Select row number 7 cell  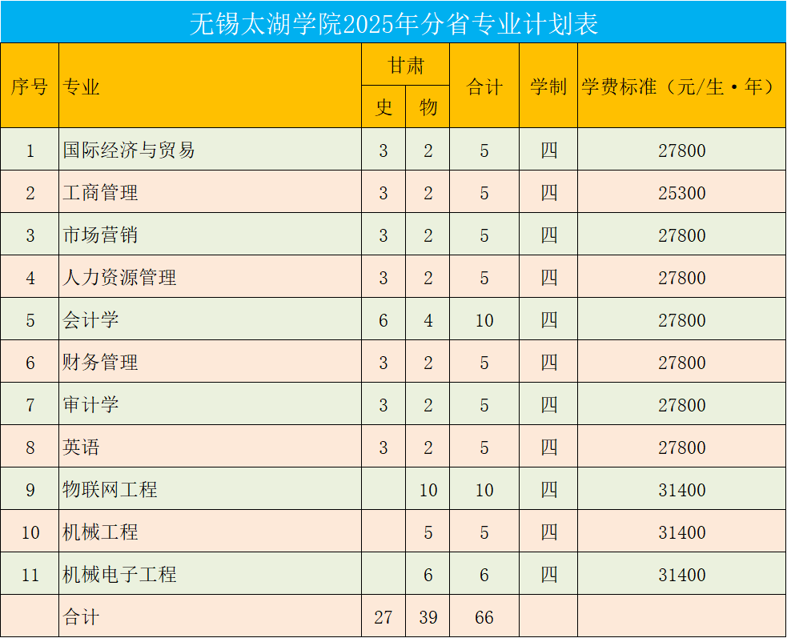[30, 405]
